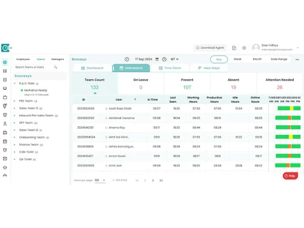Filter by Team Count card
Screen dimensions: 304x228
95,84
